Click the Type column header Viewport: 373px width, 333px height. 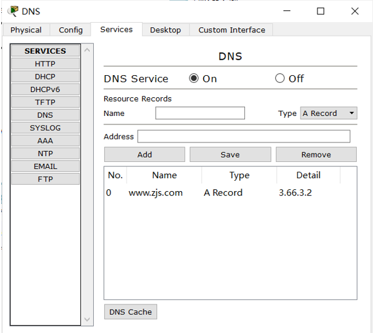(x=239, y=175)
